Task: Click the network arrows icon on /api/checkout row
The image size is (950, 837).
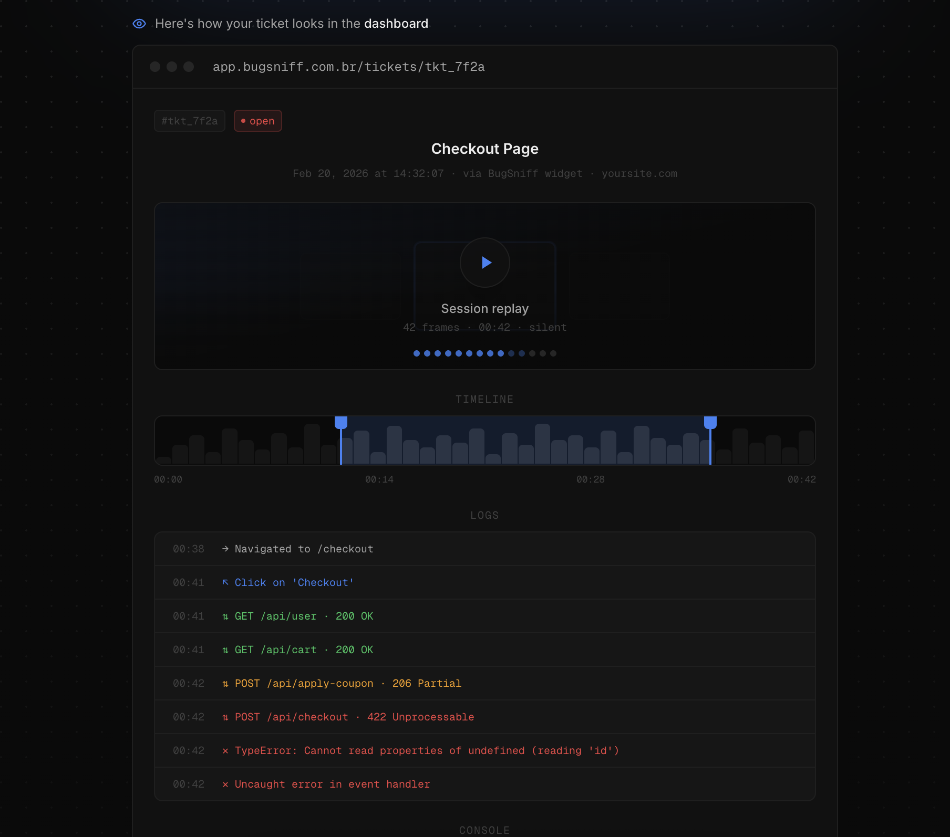Action: coord(225,717)
